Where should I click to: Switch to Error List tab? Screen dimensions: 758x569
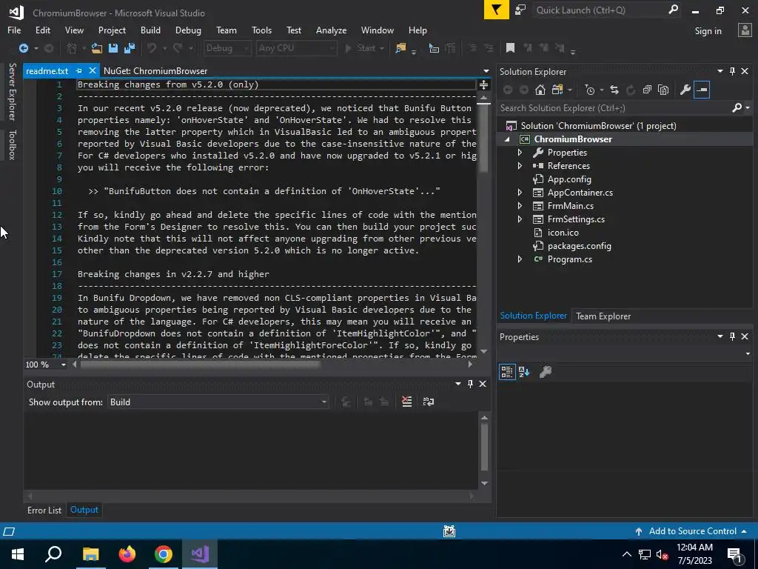click(x=44, y=510)
